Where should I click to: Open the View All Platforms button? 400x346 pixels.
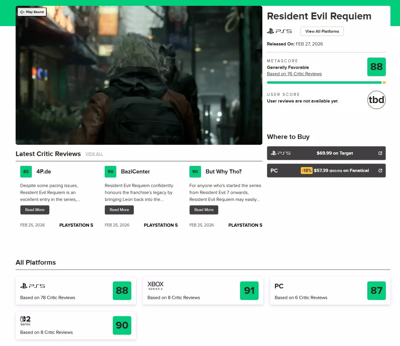322,31
